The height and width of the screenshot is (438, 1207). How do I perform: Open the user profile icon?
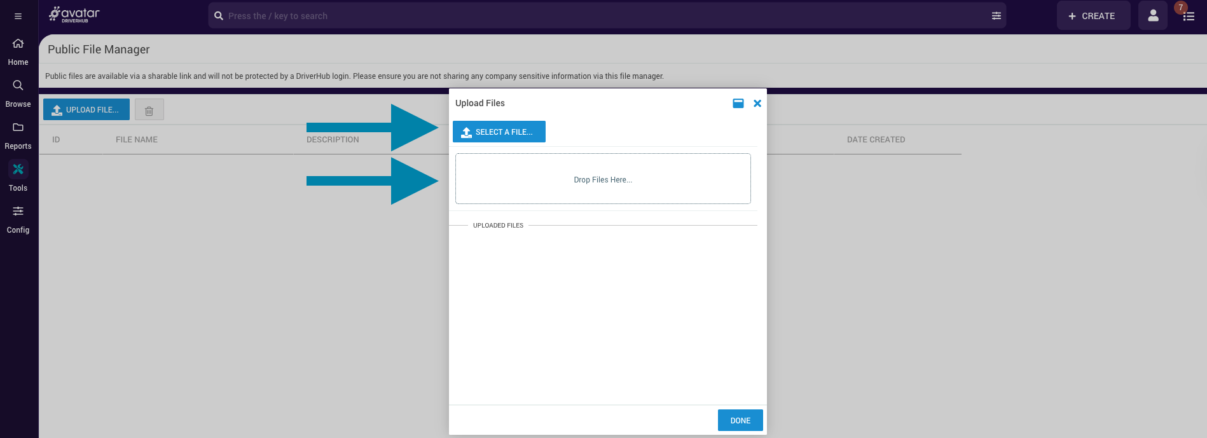point(1152,16)
